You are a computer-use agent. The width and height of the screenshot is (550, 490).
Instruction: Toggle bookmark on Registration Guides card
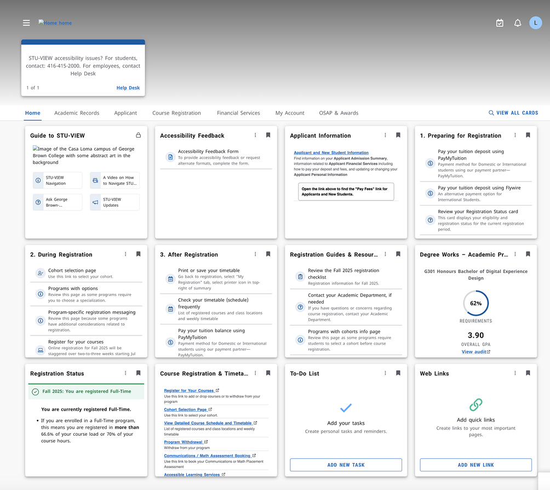[x=398, y=254]
